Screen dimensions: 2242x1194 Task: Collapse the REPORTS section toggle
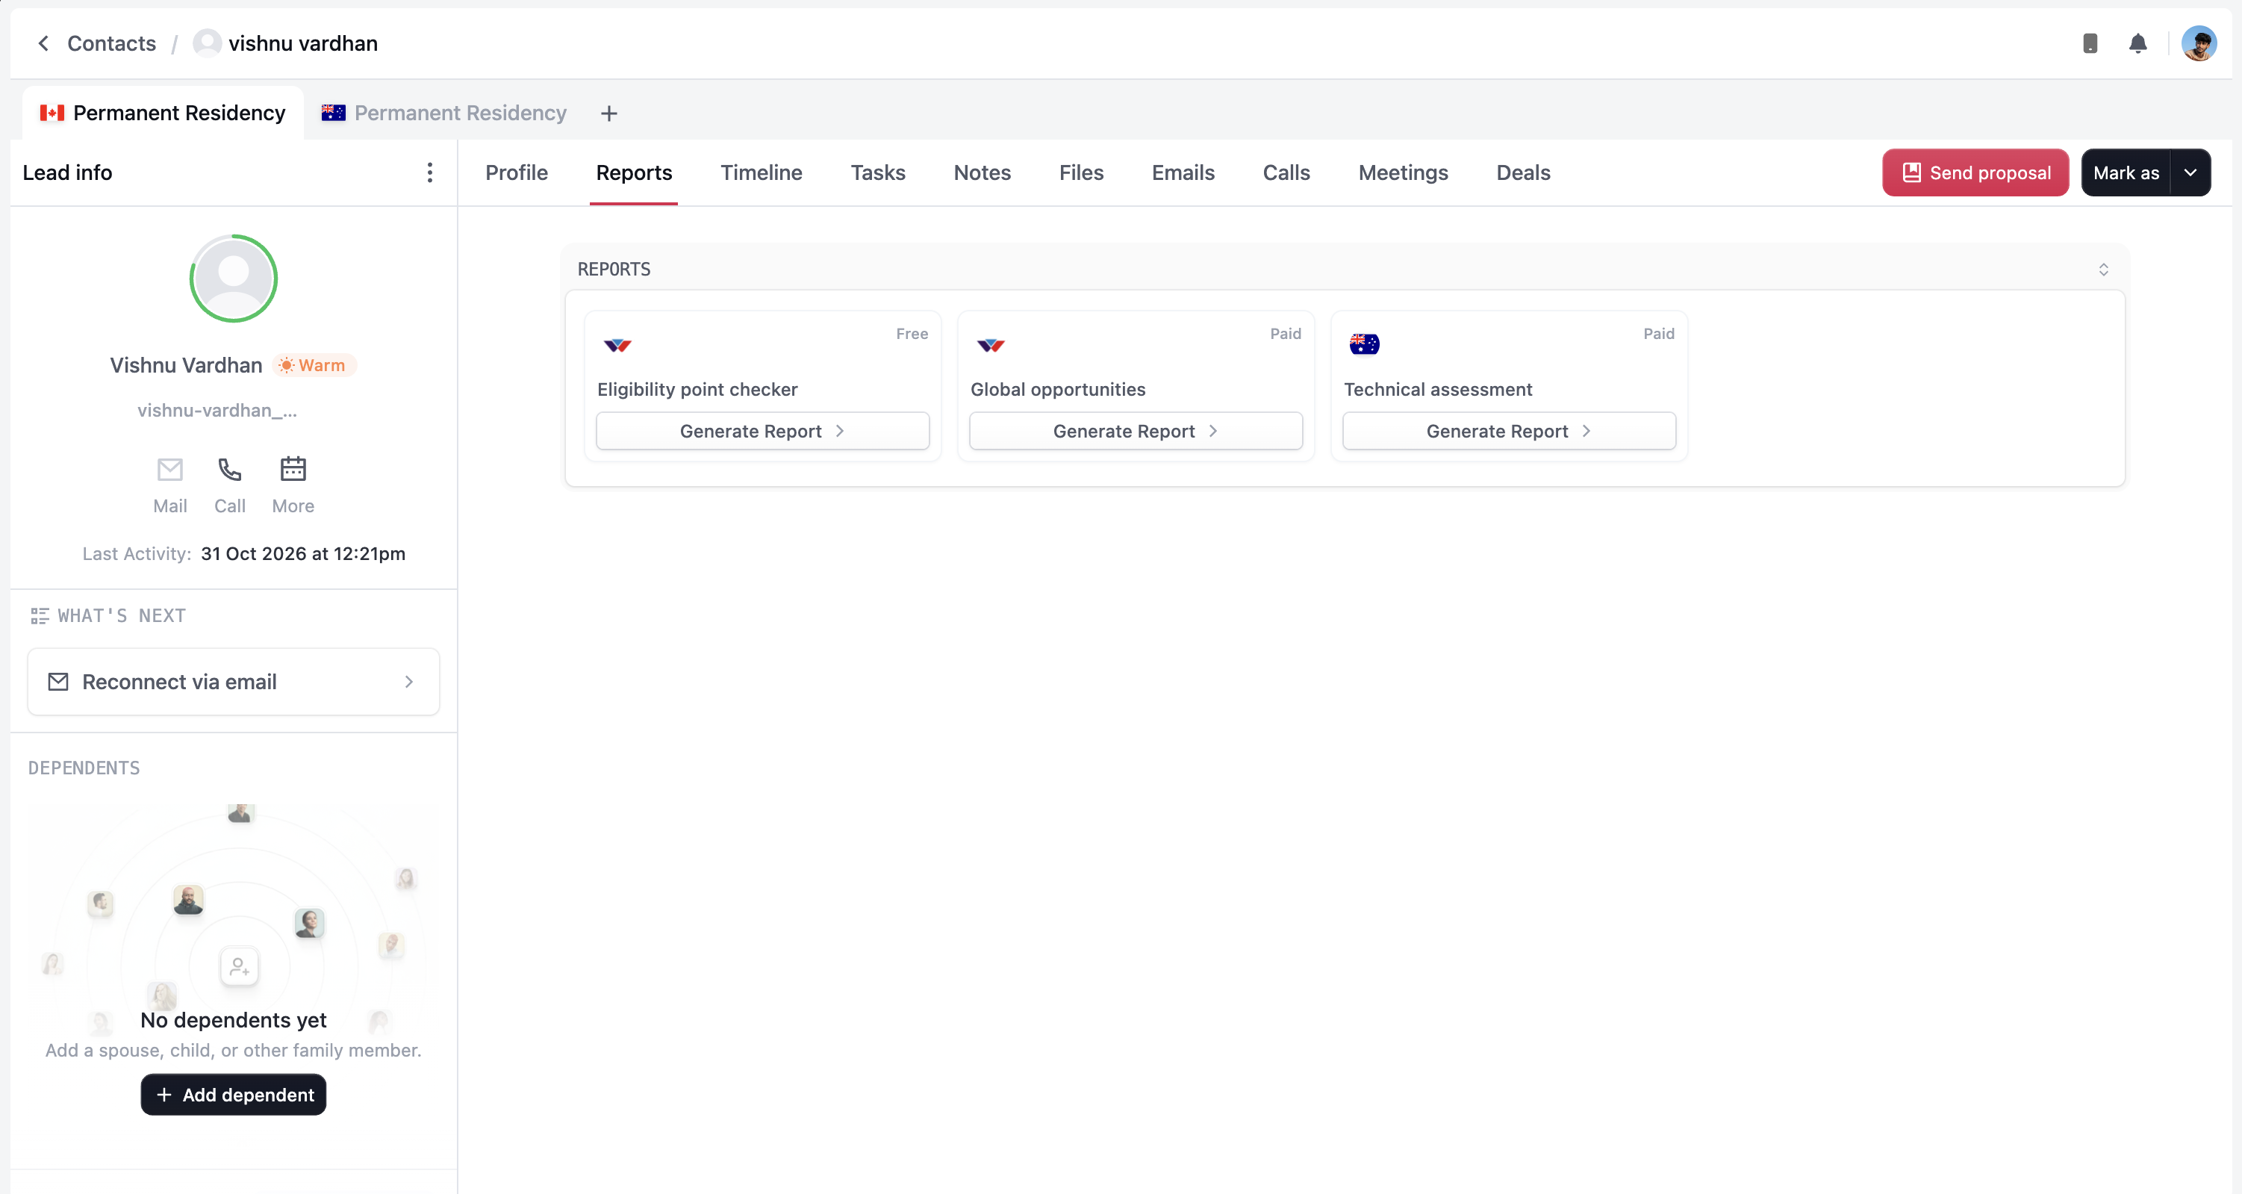(x=2104, y=269)
